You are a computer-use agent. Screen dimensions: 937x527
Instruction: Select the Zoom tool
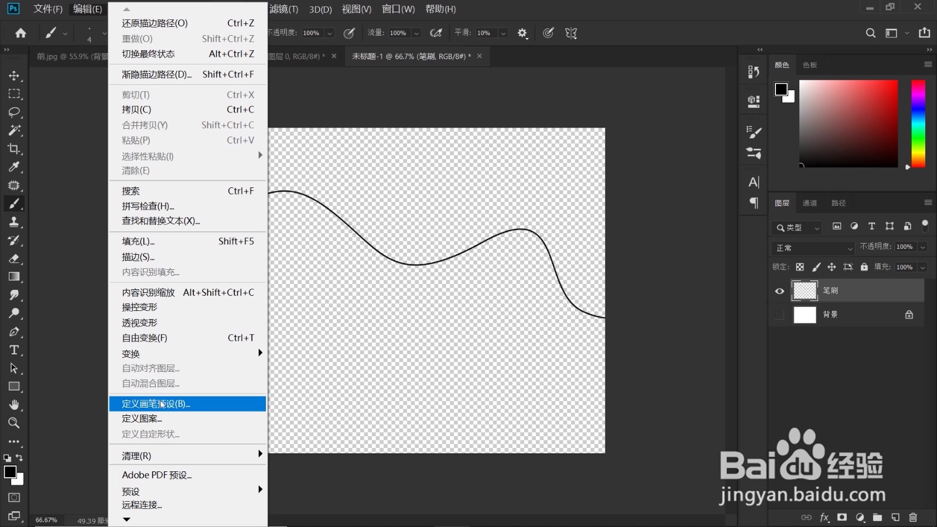(14, 423)
